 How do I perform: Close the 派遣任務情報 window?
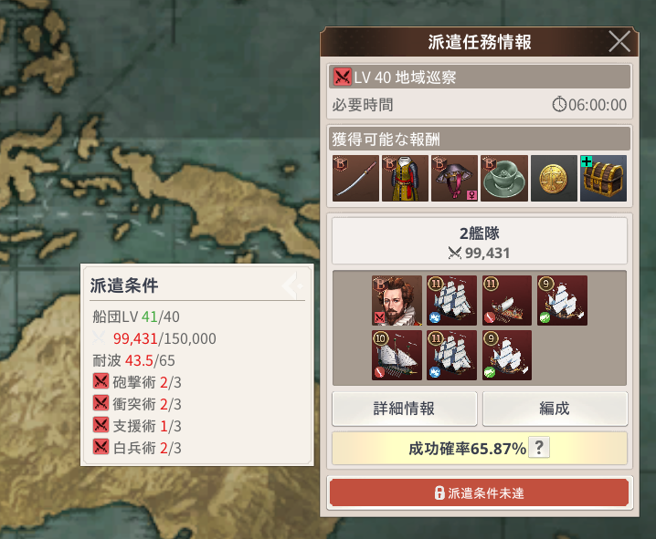click(x=619, y=42)
